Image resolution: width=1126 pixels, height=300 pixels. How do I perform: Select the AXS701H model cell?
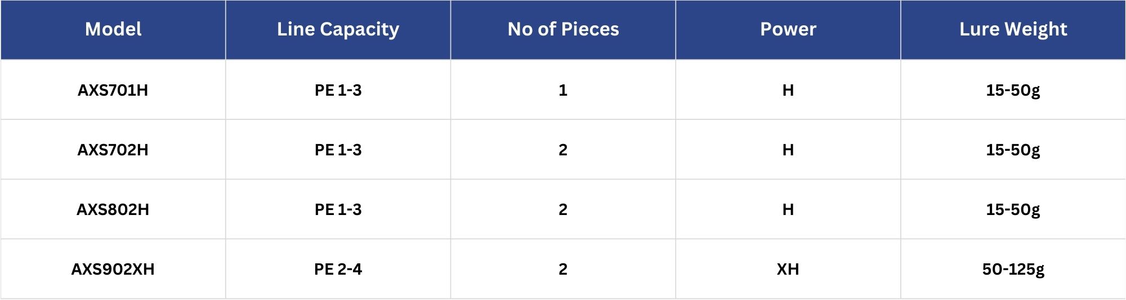pyautogui.click(x=113, y=90)
